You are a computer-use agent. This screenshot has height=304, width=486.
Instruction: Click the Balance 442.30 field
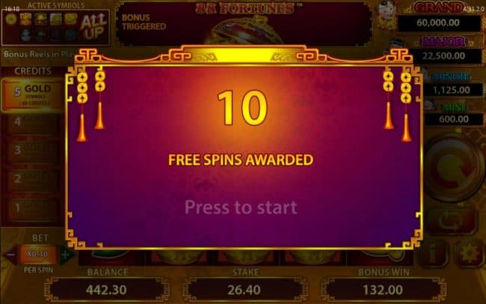[x=107, y=290]
